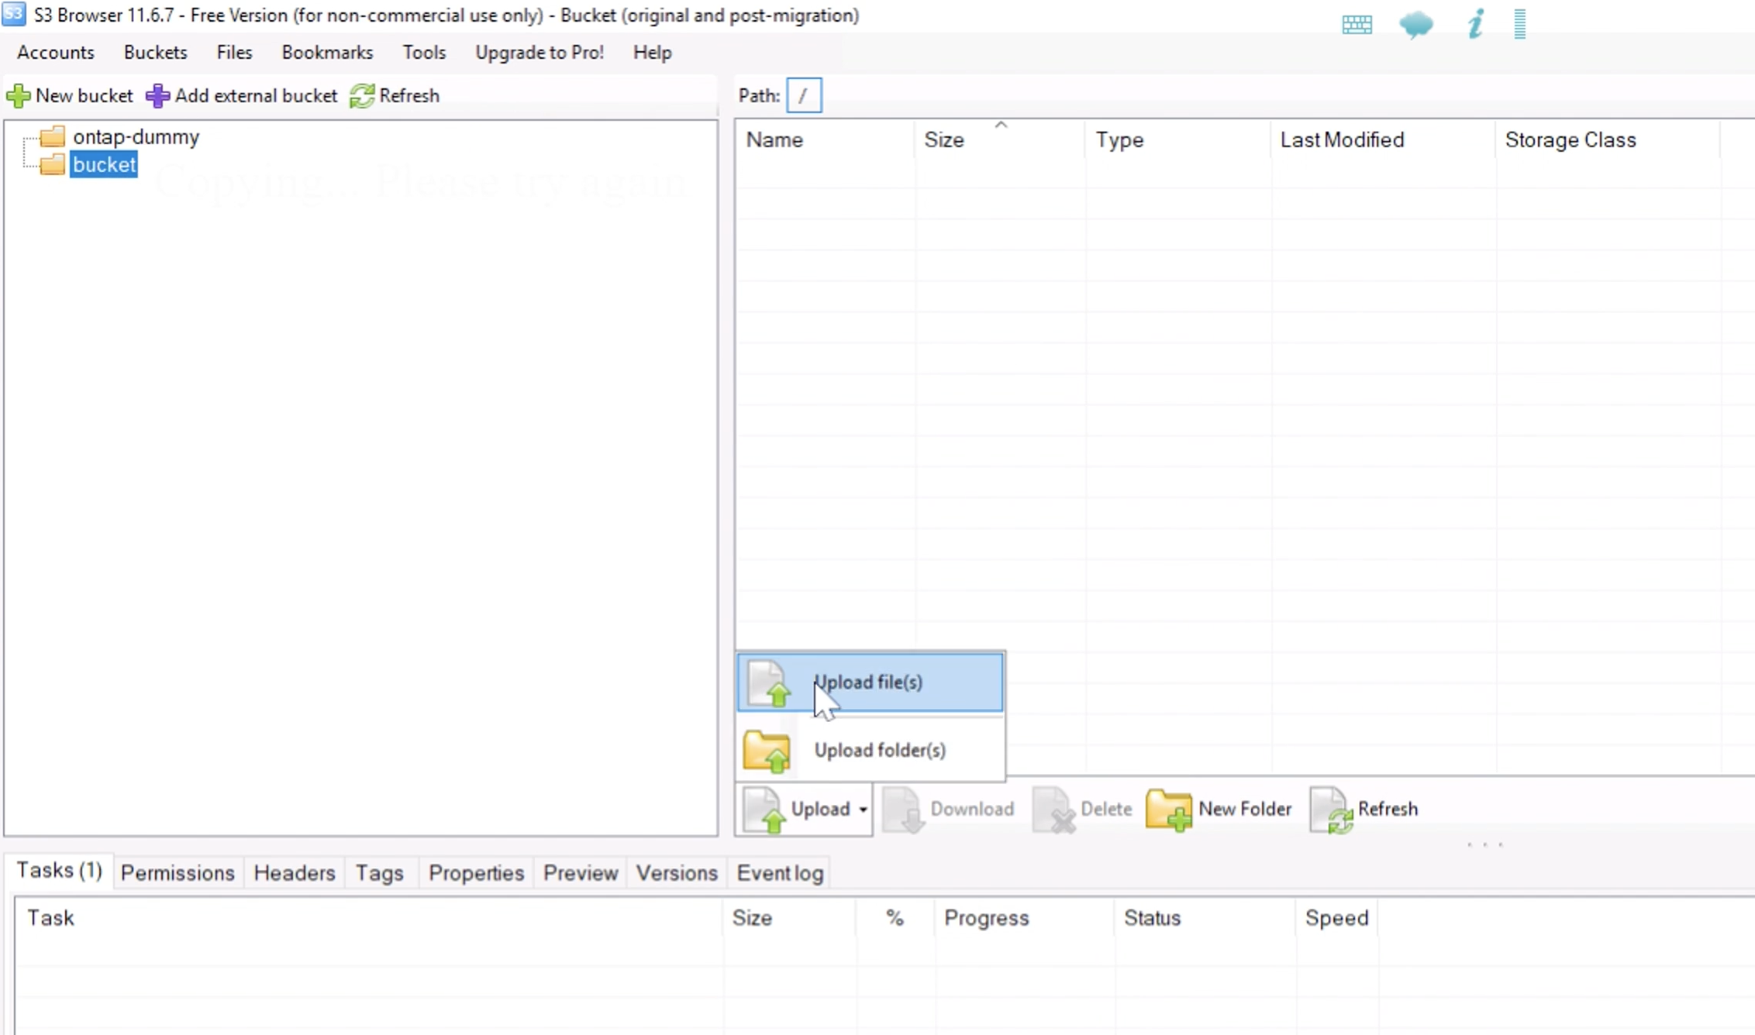The image size is (1755, 1035).
Task: Expand the ontap-dummy tree node
Action: (25, 136)
